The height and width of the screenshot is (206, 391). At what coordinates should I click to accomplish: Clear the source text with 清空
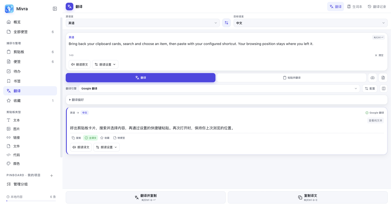(x=379, y=55)
